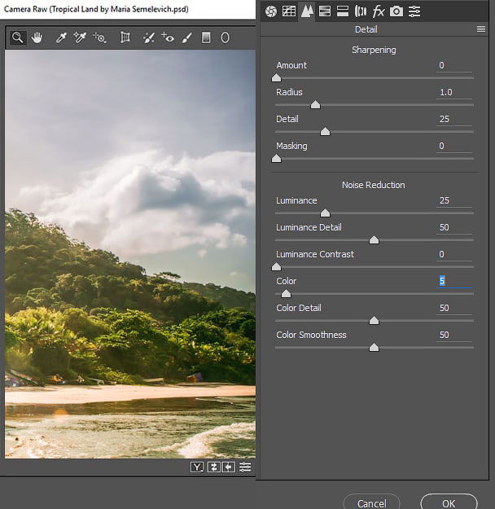This screenshot has height=509, width=495.
Task: Click the Color noise slider handle
Action: [x=286, y=294]
